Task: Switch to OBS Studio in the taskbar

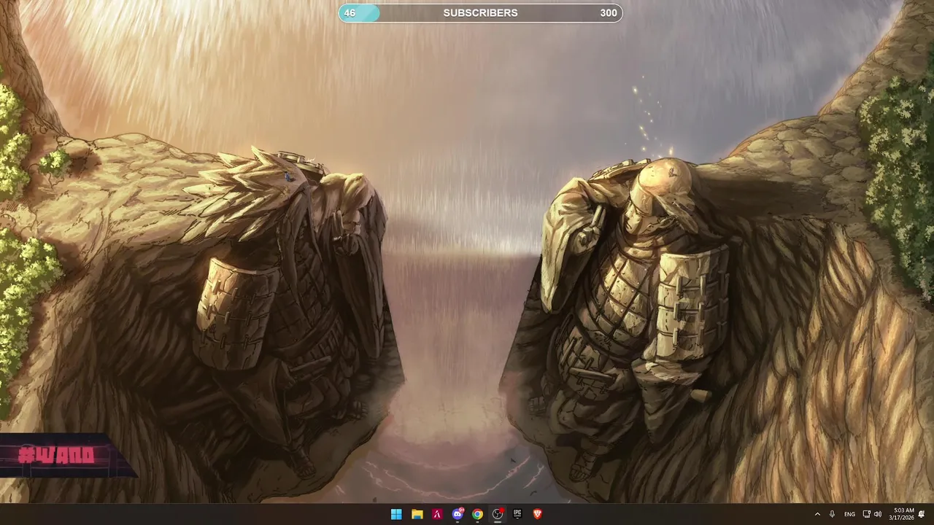Action: 498,514
